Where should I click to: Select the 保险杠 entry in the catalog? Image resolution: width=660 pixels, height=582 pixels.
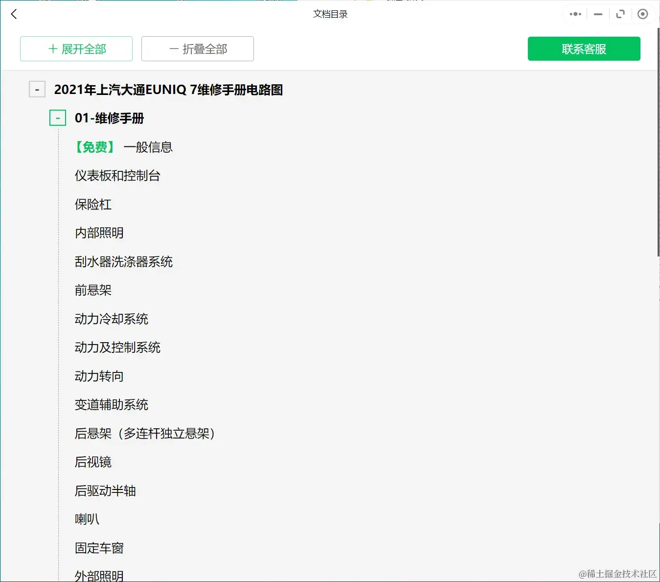93,205
